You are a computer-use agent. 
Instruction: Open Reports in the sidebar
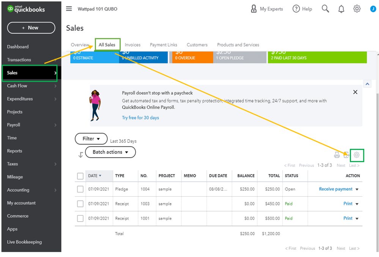click(x=14, y=151)
